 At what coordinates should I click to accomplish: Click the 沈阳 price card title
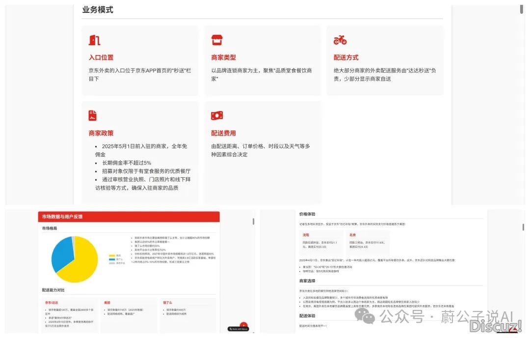pos(306,235)
